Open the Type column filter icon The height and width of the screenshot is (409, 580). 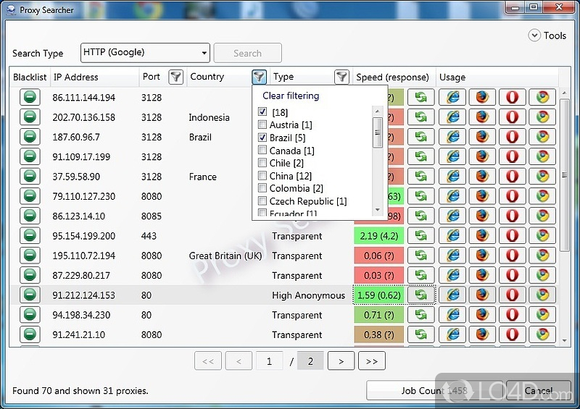coord(341,77)
